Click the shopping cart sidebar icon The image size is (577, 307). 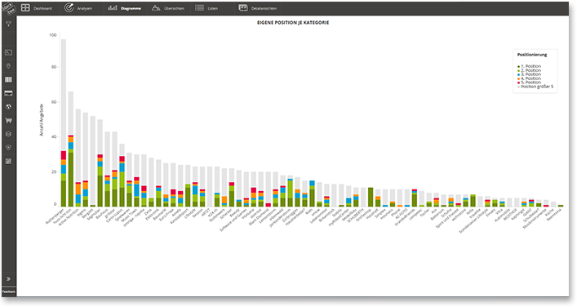point(8,120)
